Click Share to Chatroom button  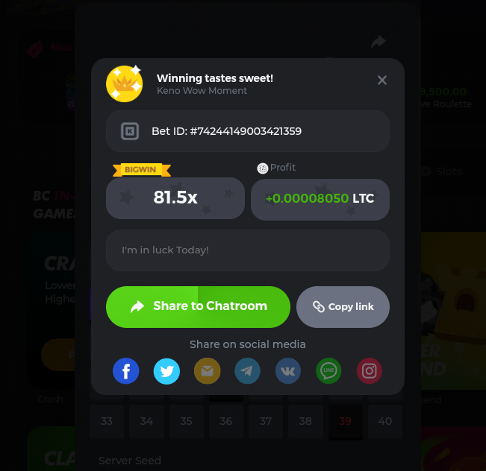[x=198, y=307]
